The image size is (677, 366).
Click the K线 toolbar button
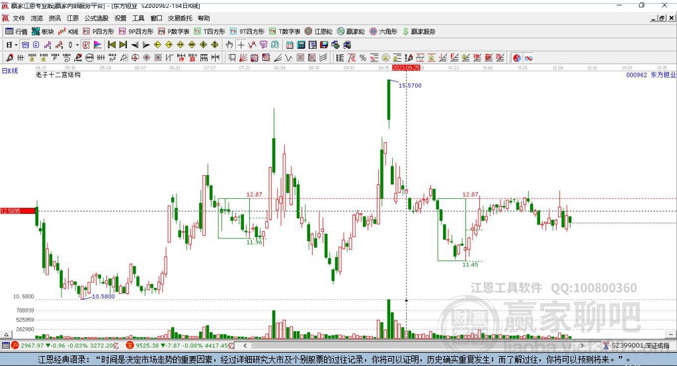pos(68,32)
